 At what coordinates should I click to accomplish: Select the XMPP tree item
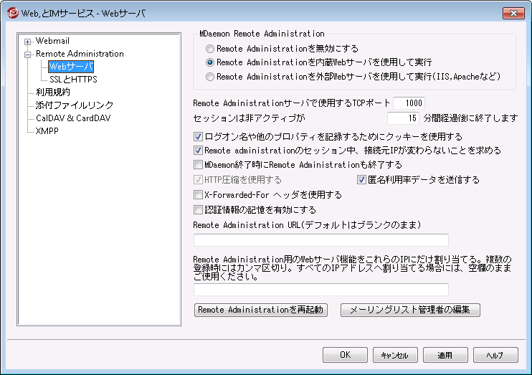(47, 130)
